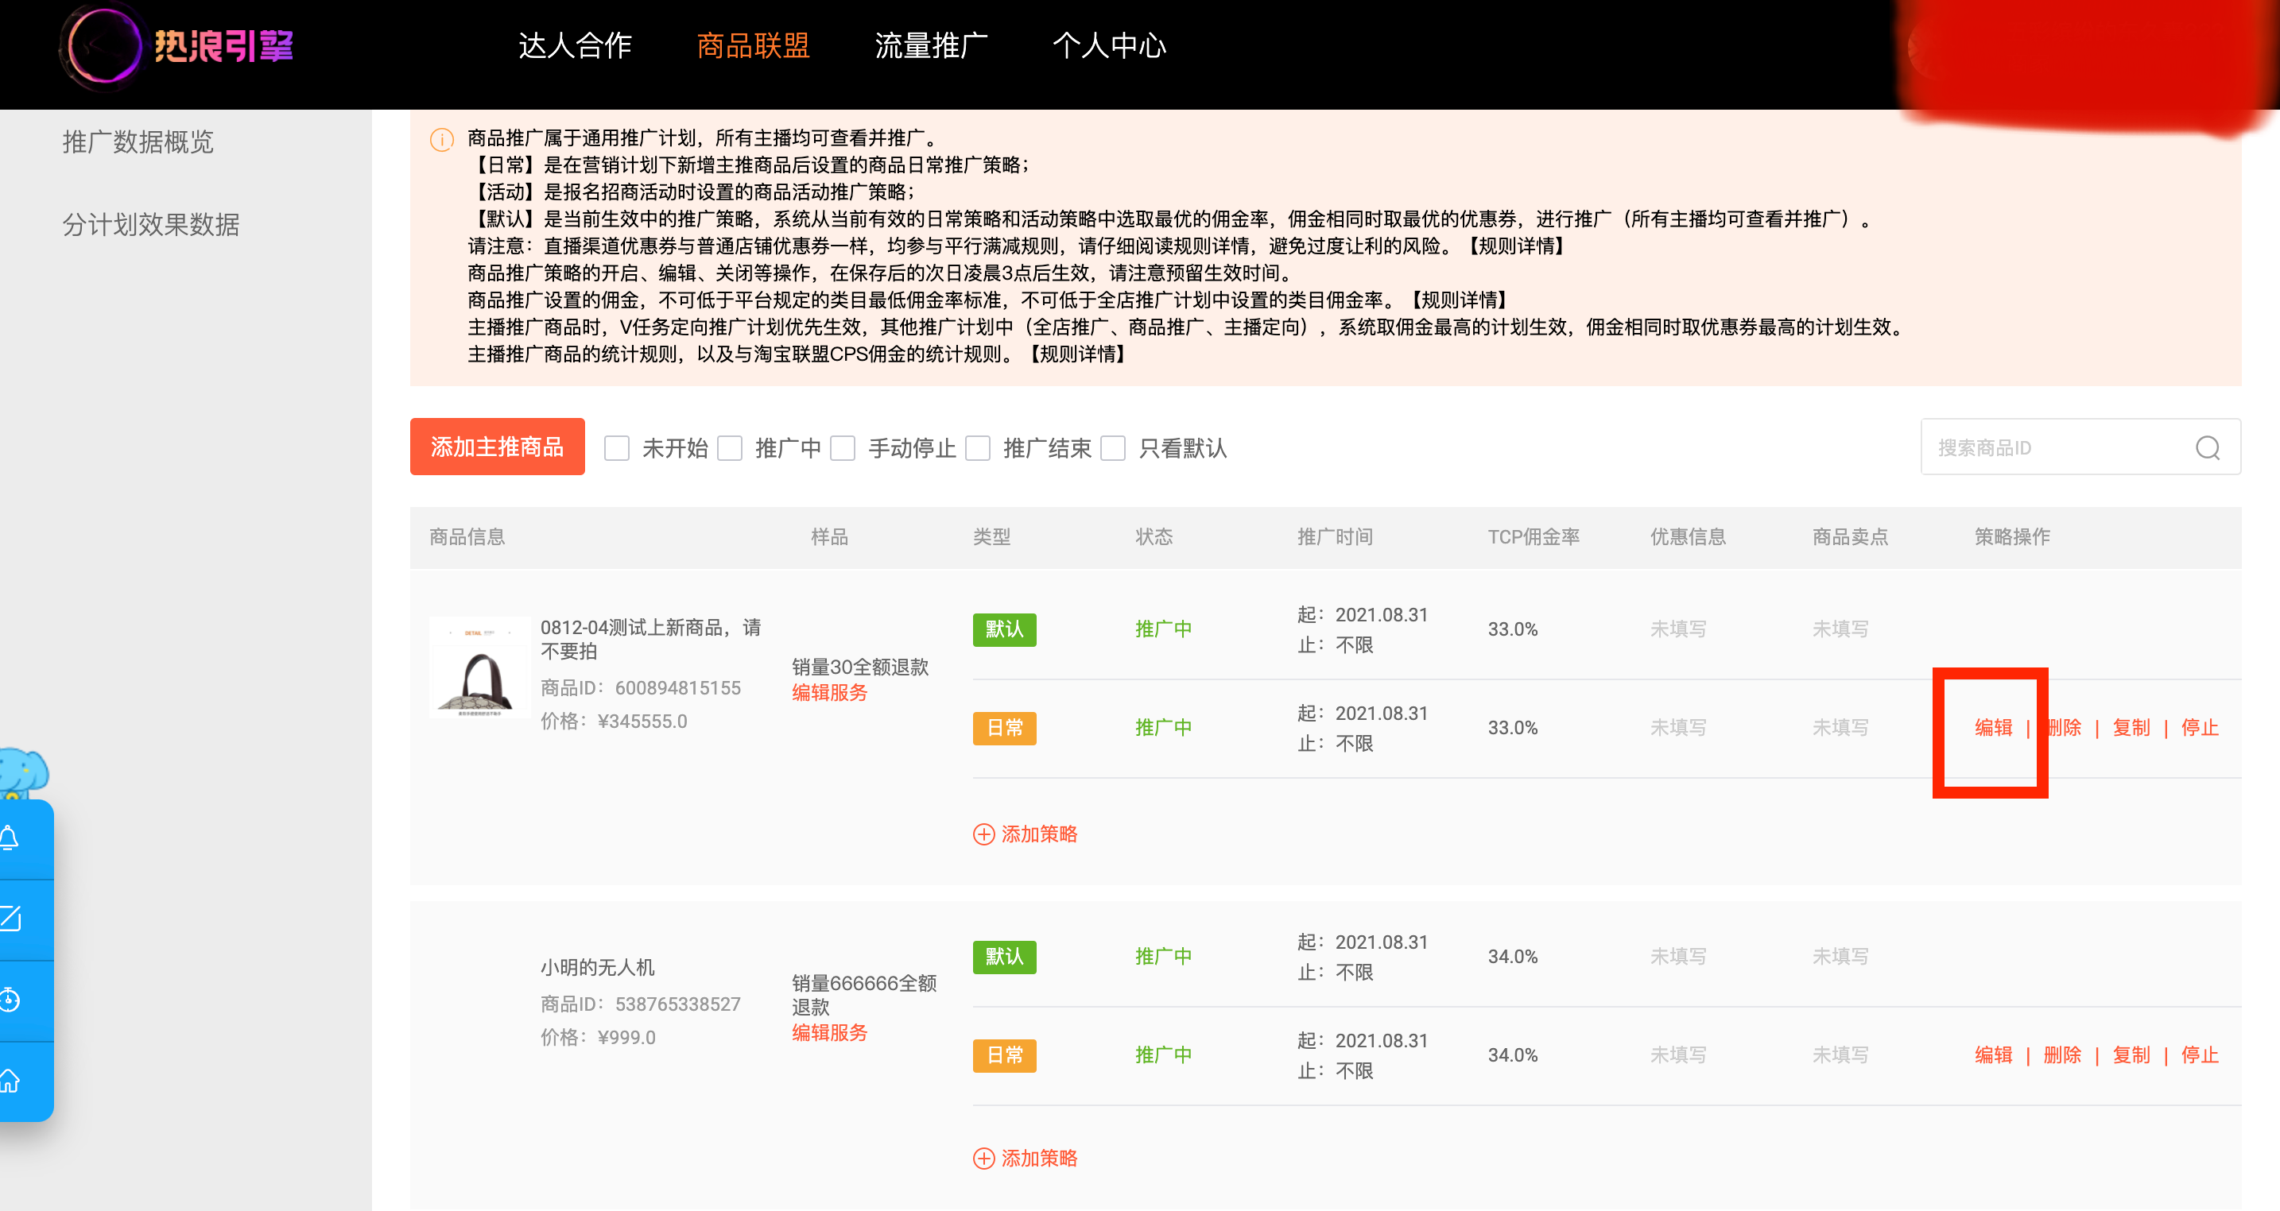Viewport: 2280px width, 1211px height.
Task: Click 编辑 for 小明的无人机 日常 strategy
Action: 1993,1054
